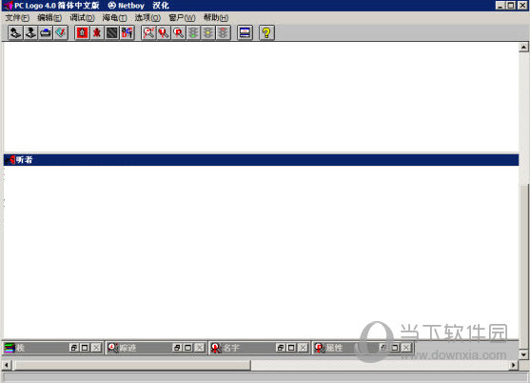This screenshot has width=530, height=383.
Task: Click the yellow traffic light icon
Action: click(208, 32)
